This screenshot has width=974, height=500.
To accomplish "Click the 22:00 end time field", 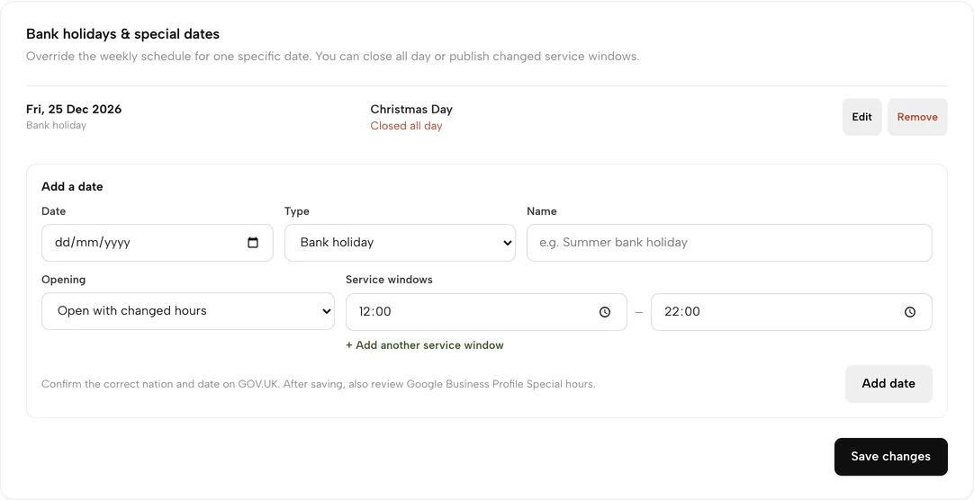I will [x=791, y=312].
